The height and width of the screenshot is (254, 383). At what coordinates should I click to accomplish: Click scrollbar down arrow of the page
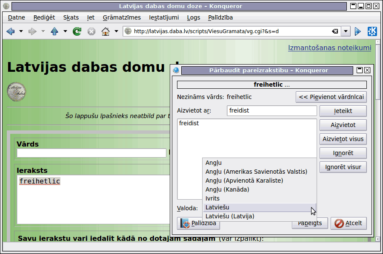click(x=378, y=239)
